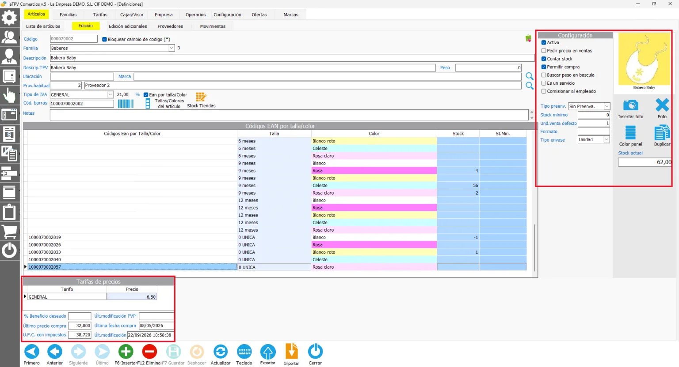This screenshot has height=367, width=679.
Task: Switch to the Tarifas tab
Action: coord(100,15)
